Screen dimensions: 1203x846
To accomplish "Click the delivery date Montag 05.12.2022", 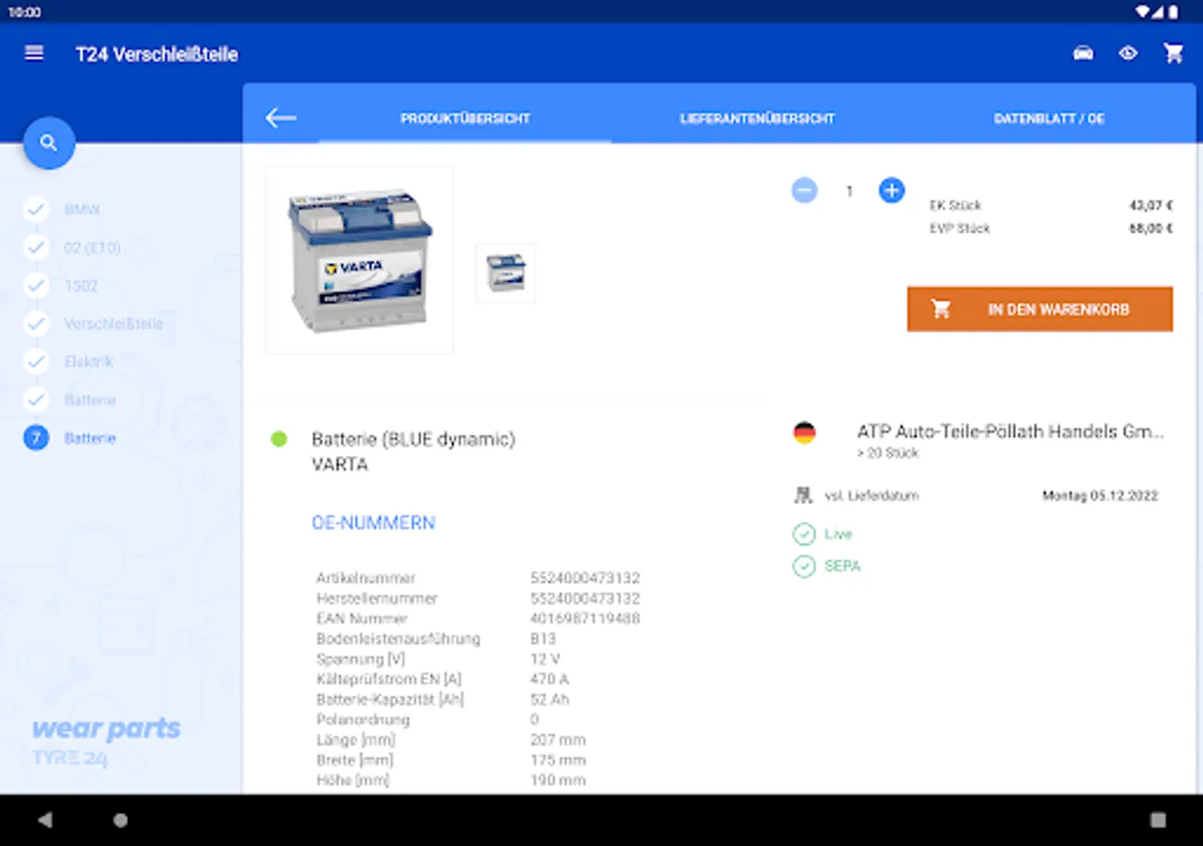I will click(x=1100, y=495).
